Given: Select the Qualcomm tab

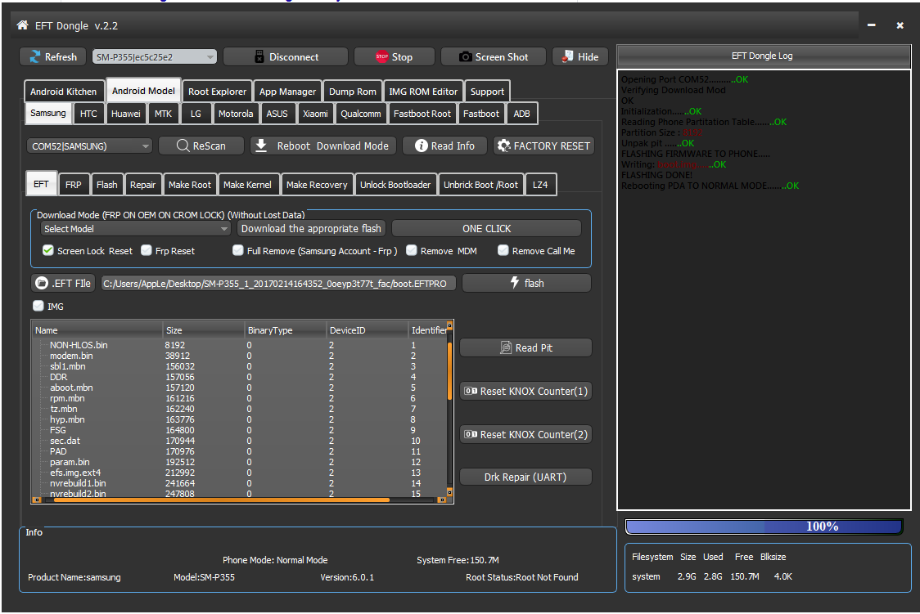Looking at the screenshot, I should click(x=361, y=114).
